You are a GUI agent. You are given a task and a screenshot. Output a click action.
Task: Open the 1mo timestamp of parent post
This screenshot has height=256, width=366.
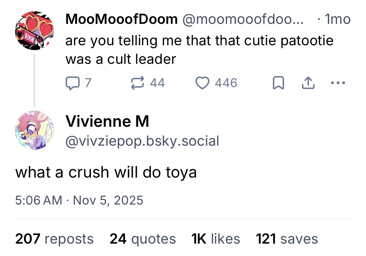click(337, 19)
